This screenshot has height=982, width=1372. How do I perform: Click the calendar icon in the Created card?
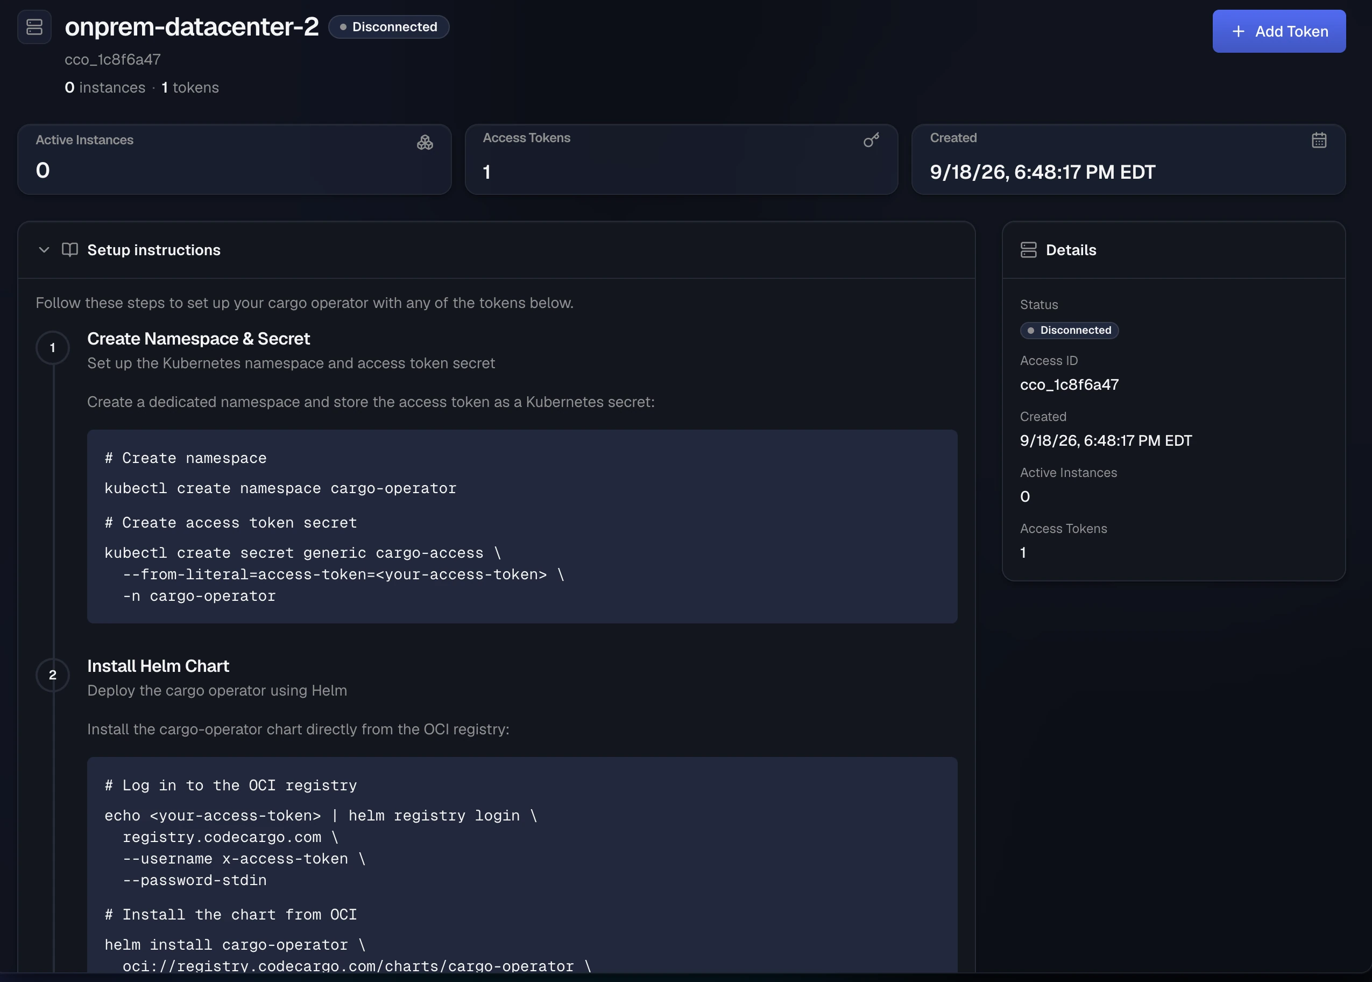click(x=1319, y=141)
